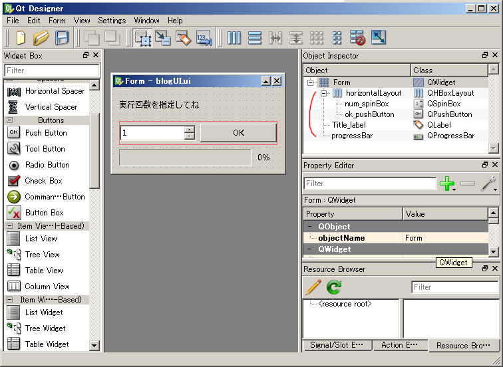Open the wrench configure property editor icon
Viewport: 503px width, 367px height.
[488, 184]
